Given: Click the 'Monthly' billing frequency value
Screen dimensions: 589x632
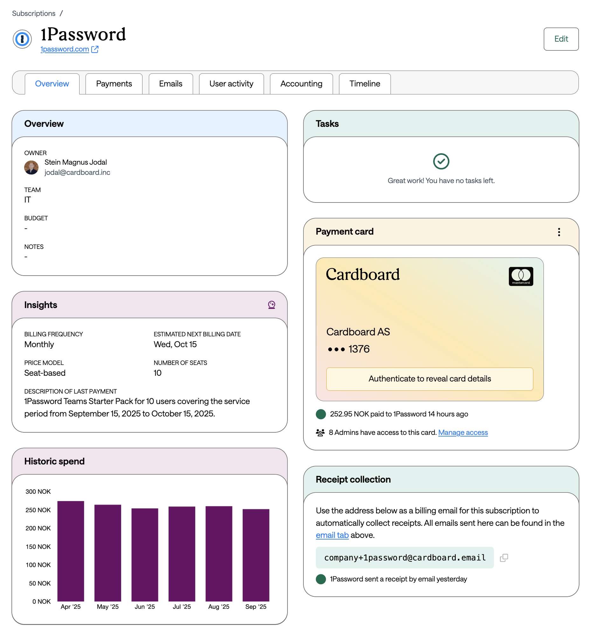Looking at the screenshot, I should 39,345.
